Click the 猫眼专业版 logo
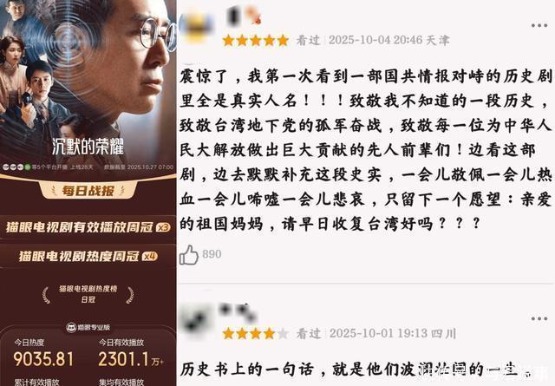This screenshot has height=386, width=555. pos(88,328)
